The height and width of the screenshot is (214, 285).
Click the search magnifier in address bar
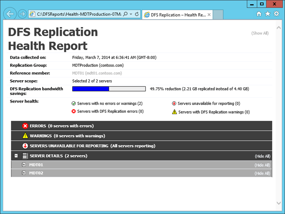(x=126, y=14)
